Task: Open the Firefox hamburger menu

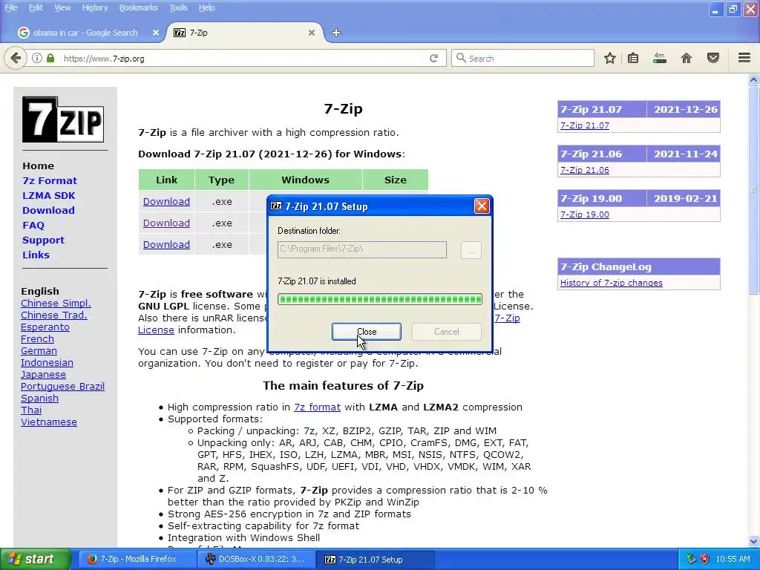Action: 744,58
